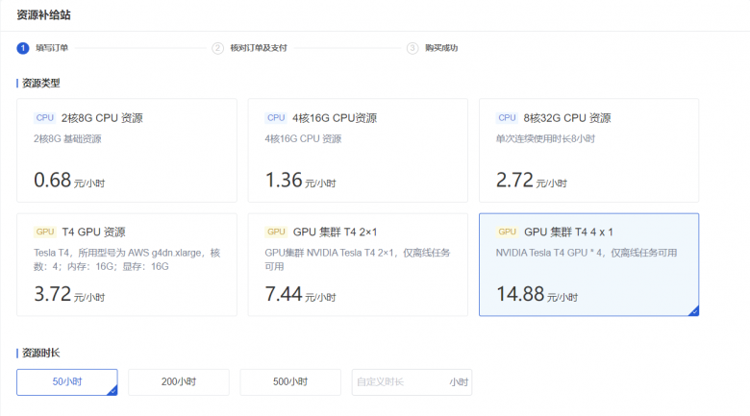Image resolution: width=750 pixels, height=416 pixels.
Task: Click the 4核16G CPU 资源 subtitle
Action: tap(303, 139)
